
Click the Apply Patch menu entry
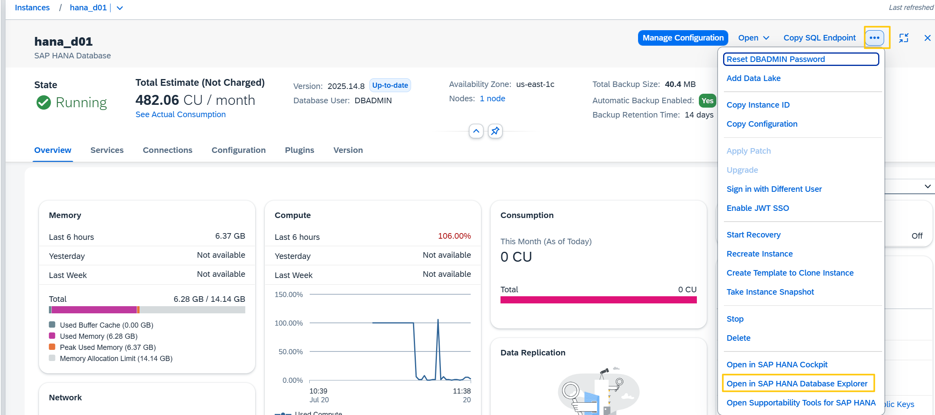(x=749, y=151)
